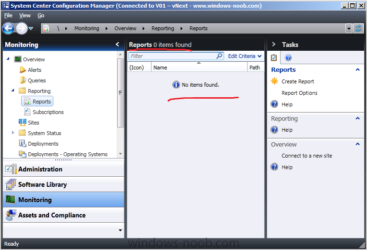Click the Help icon under Reporting group
The width and height of the screenshot is (367, 250).
click(274, 130)
